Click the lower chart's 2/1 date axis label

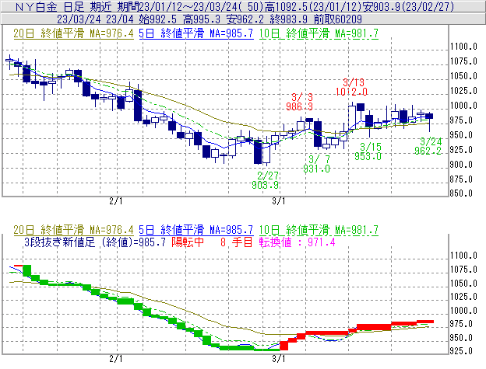[x=115, y=359]
